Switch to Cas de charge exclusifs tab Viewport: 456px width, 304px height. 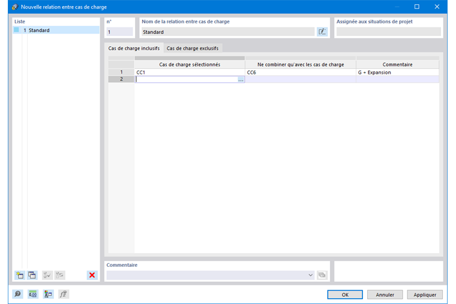[193, 48]
